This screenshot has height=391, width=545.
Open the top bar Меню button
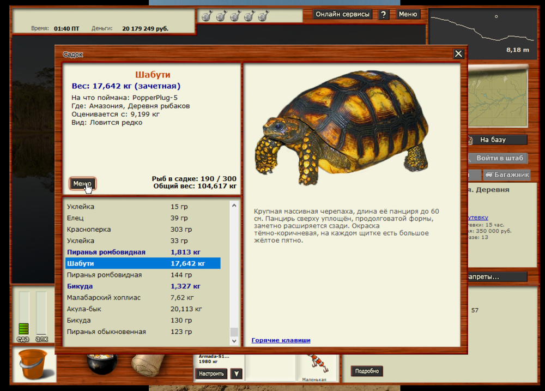[x=408, y=15]
